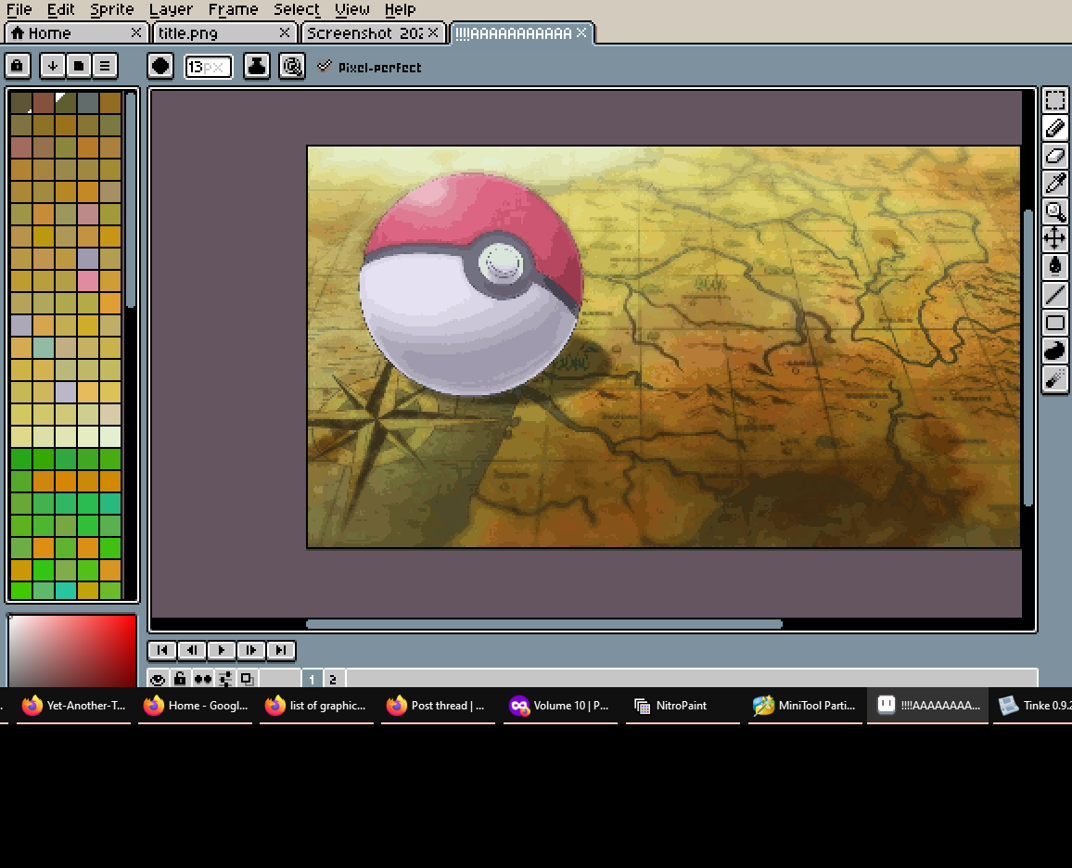Image resolution: width=1072 pixels, height=868 pixels.
Task: Click the play animation button
Action: (222, 650)
